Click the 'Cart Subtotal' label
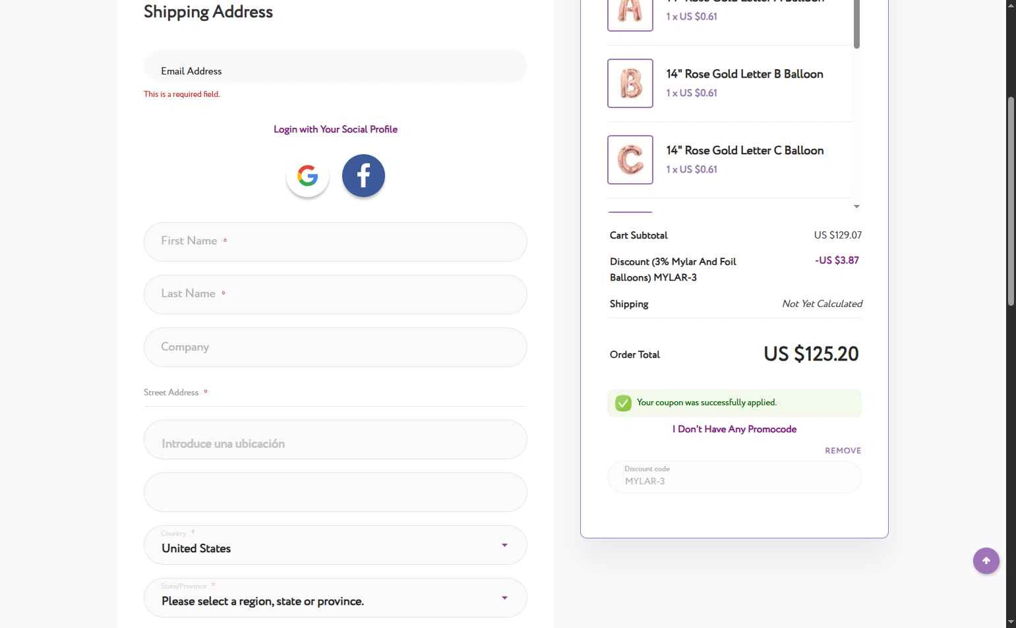This screenshot has height=628, width=1016. tap(639, 235)
